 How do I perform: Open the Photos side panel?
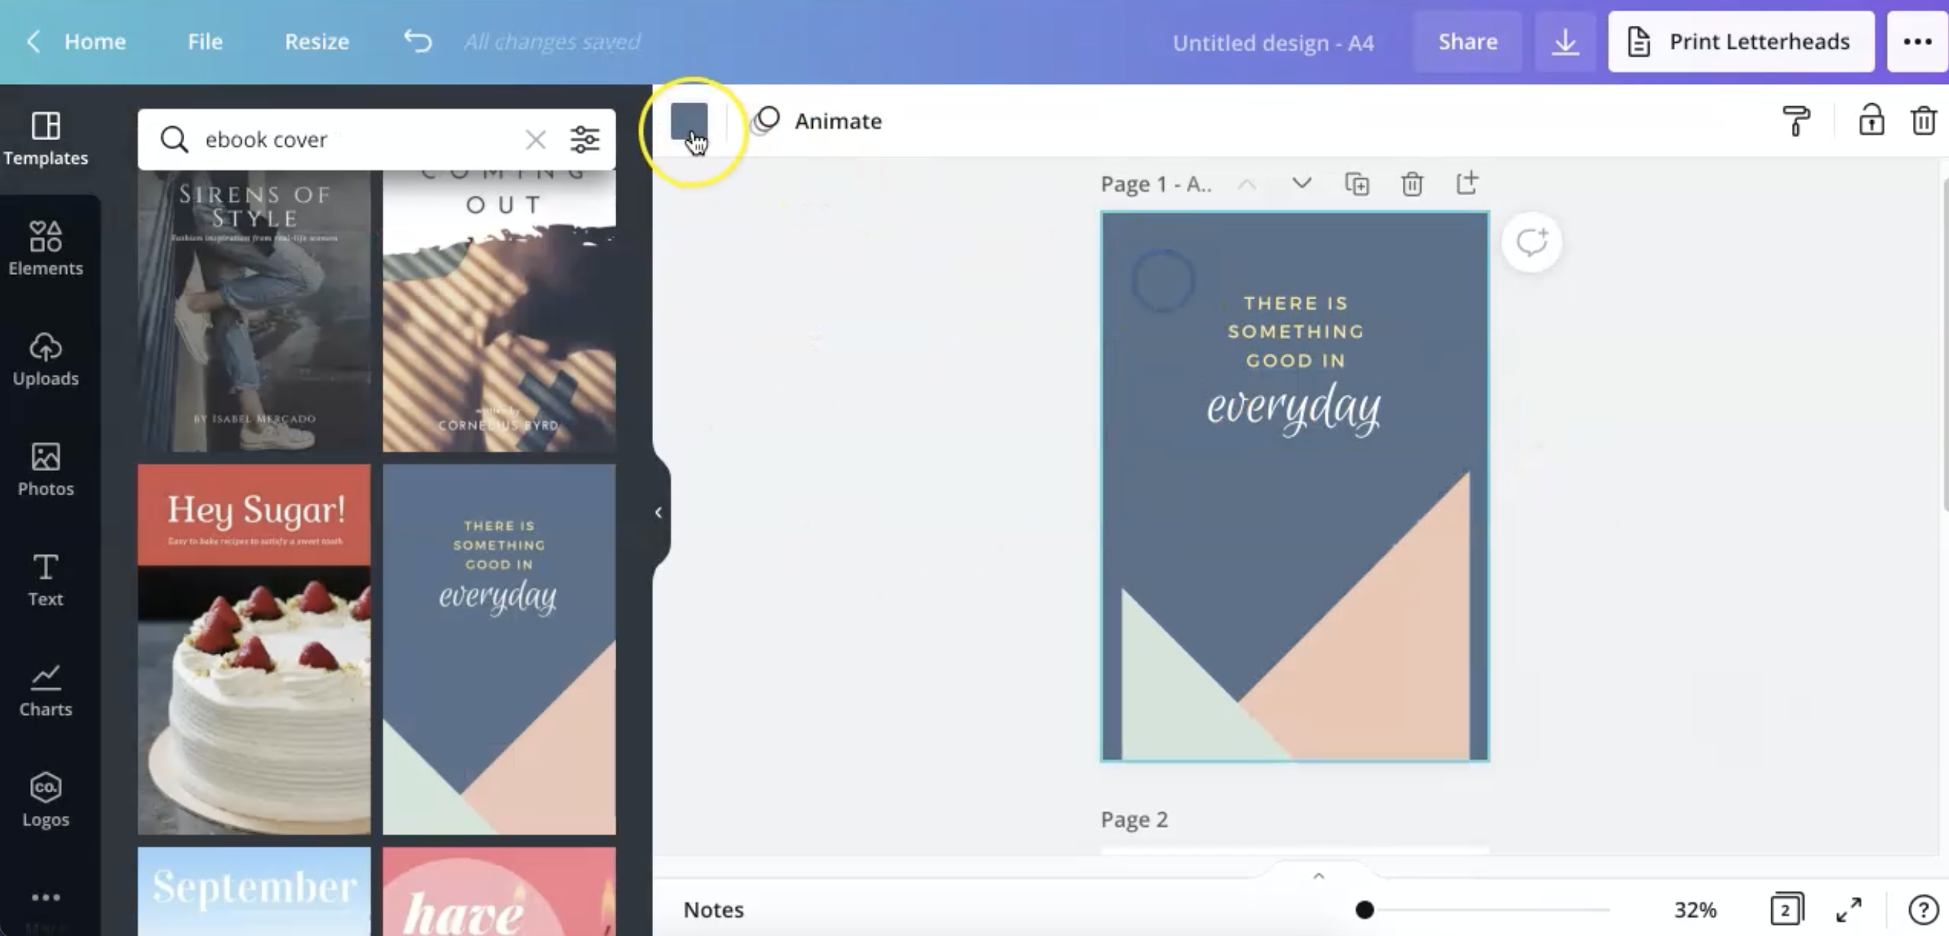click(46, 469)
